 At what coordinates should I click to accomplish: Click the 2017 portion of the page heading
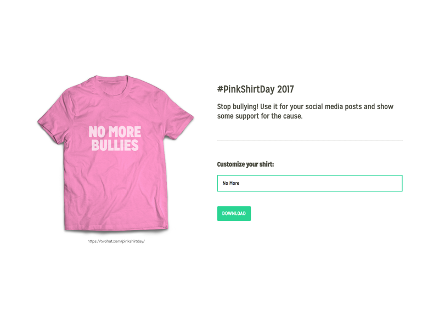click(285, 89)
